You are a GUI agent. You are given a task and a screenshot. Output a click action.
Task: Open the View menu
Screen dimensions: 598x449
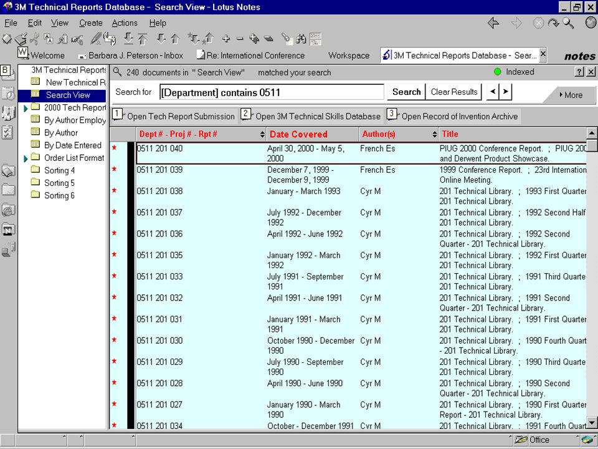point(60,23)
